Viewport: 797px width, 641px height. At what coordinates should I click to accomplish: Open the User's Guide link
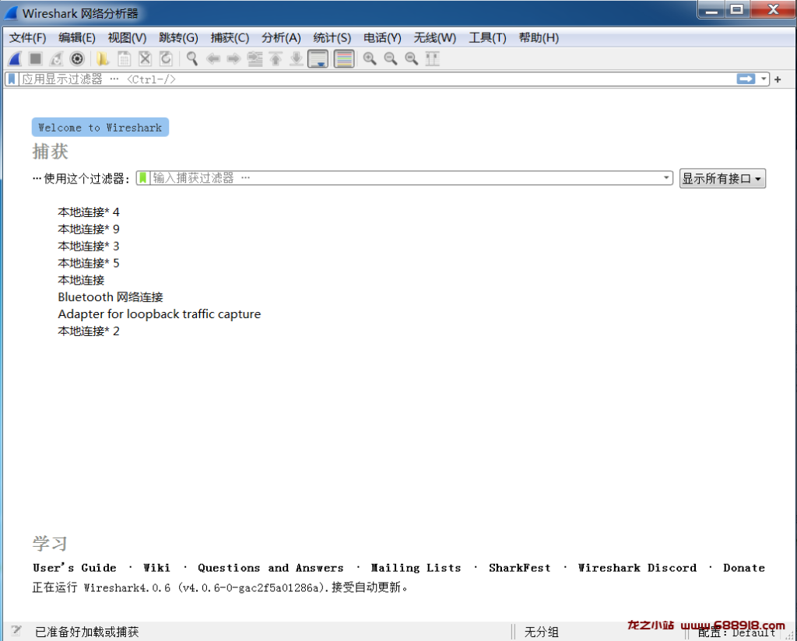74,568
